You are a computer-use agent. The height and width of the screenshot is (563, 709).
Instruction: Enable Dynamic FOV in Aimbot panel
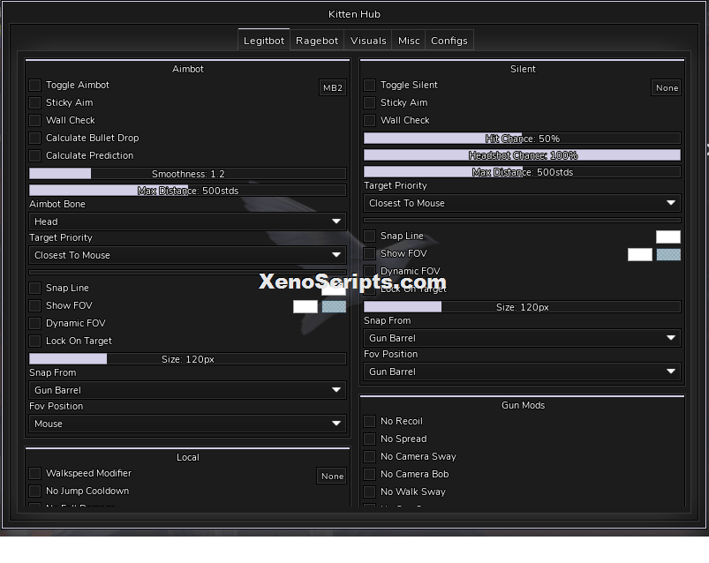pos(34,323)
